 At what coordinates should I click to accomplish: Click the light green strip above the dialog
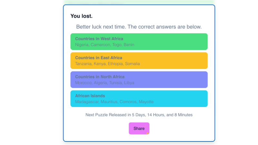click(139, 2)
